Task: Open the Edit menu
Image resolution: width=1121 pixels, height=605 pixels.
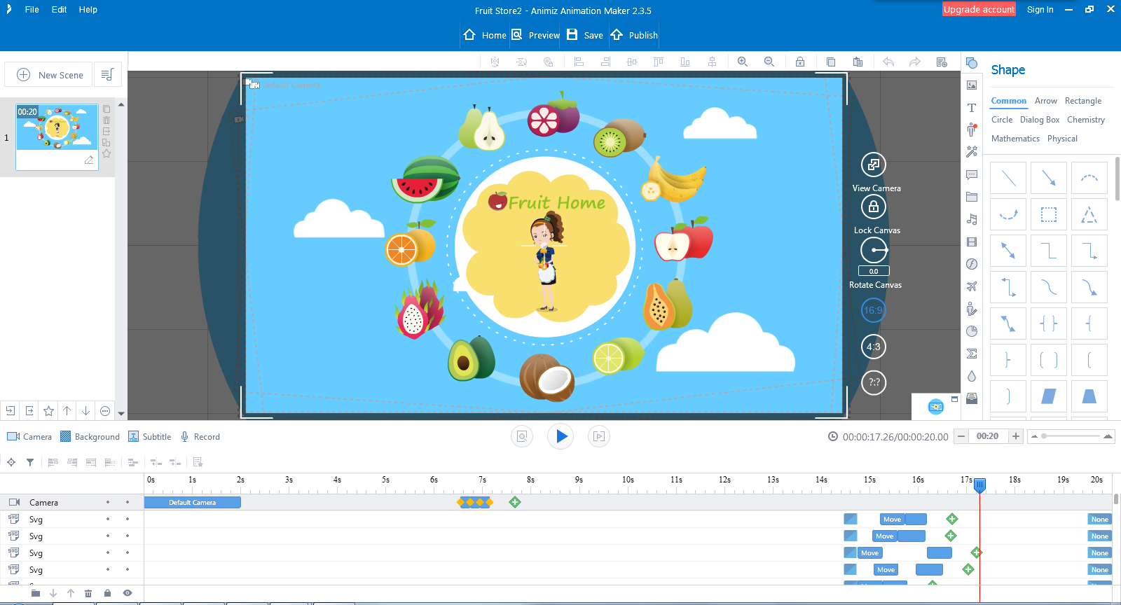Action: (59, 10)
